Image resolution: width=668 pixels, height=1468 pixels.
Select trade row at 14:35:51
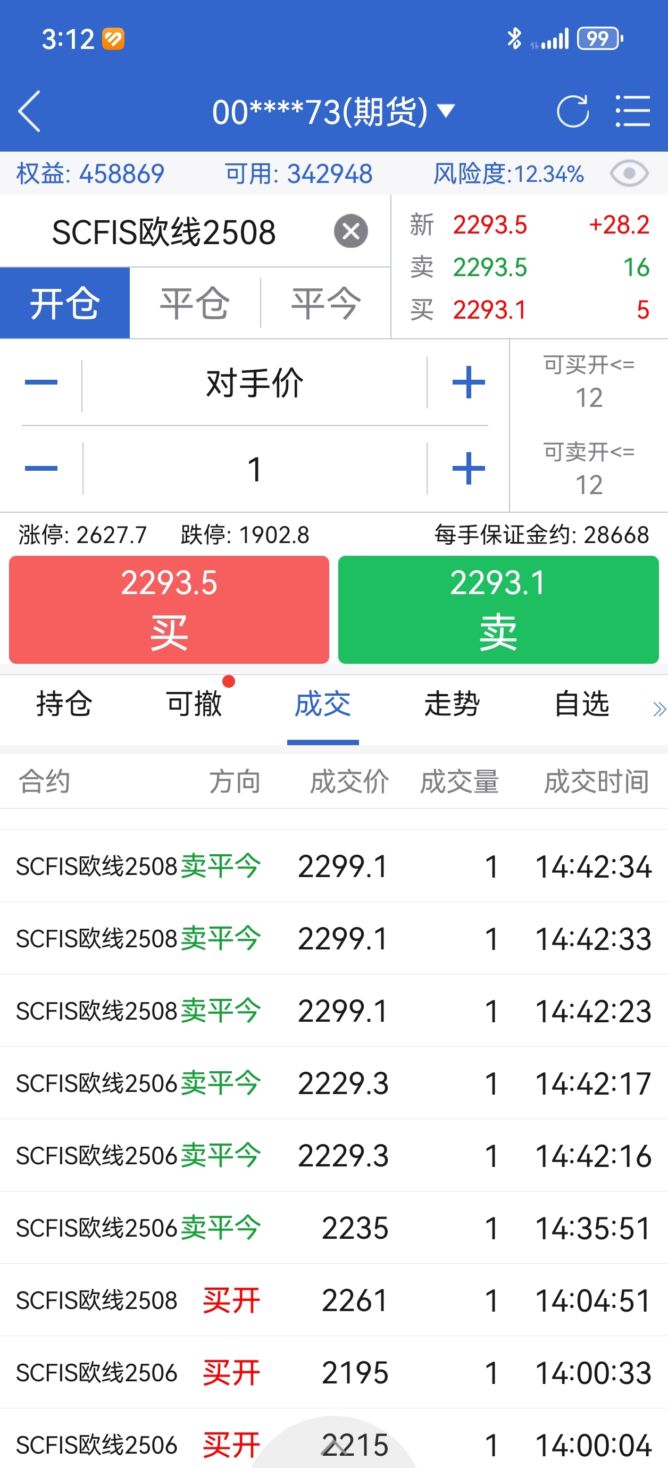pyautogui.click(x=334, y=1228)
